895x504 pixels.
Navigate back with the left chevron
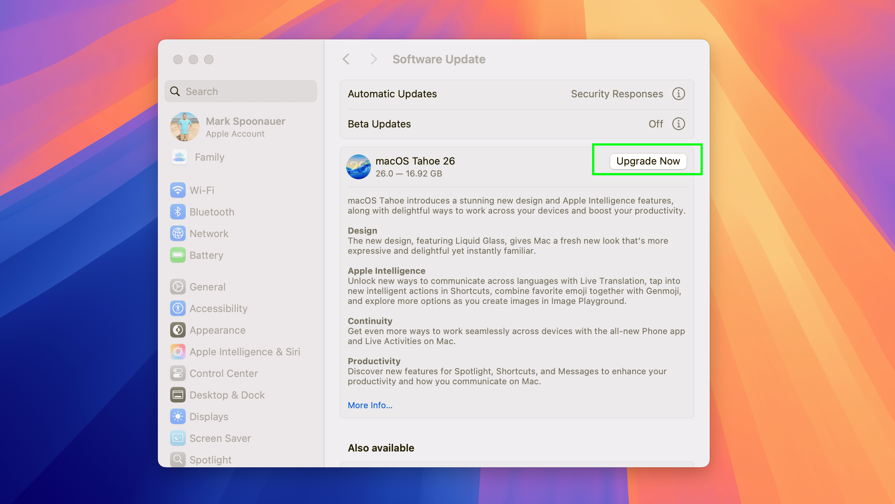point(346,59)
